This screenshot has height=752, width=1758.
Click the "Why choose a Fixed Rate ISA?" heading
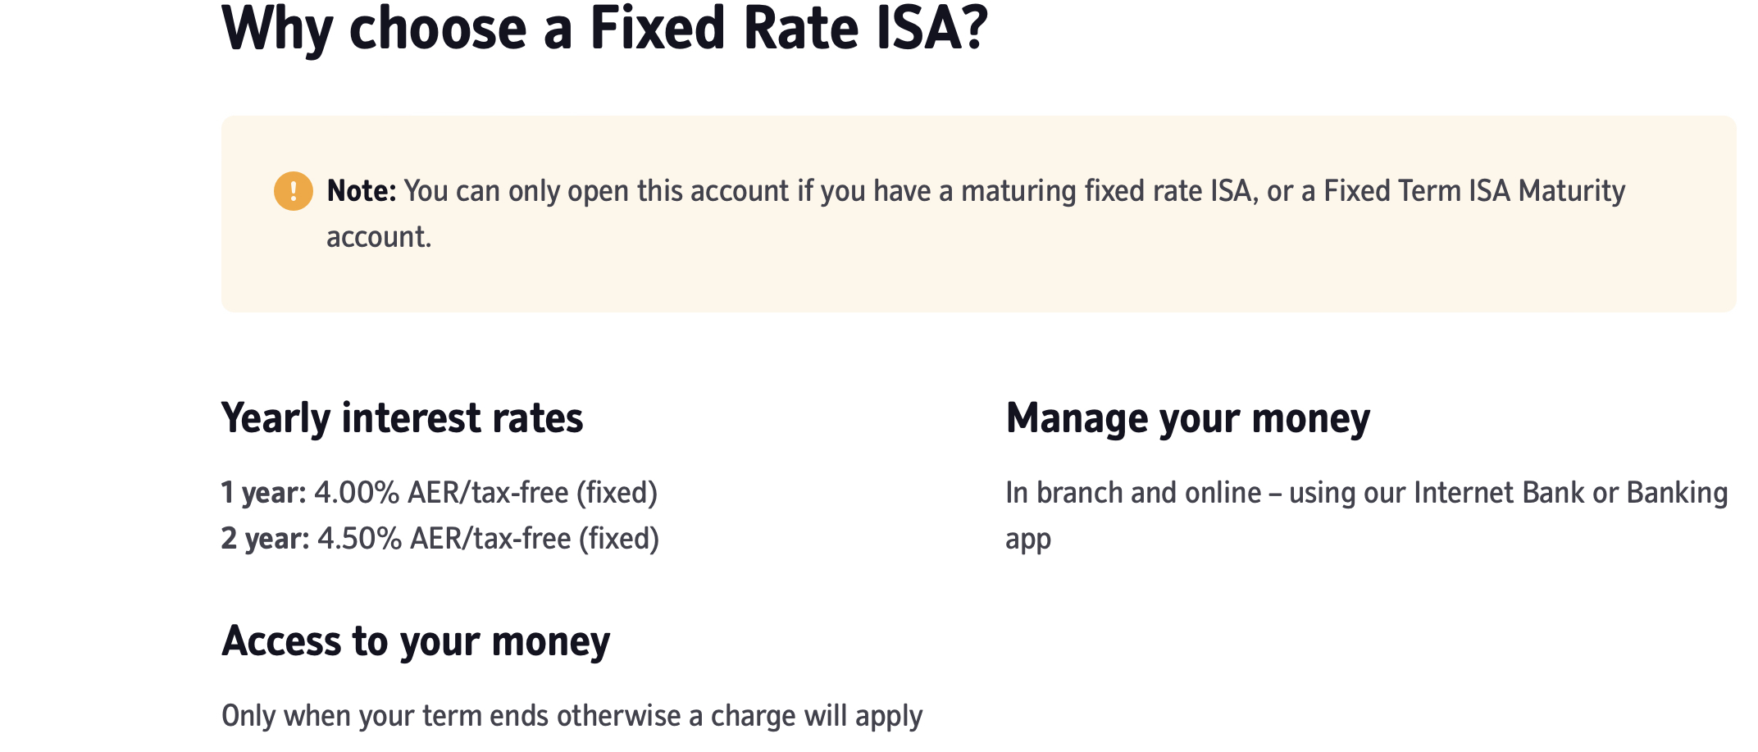(604, 30)
